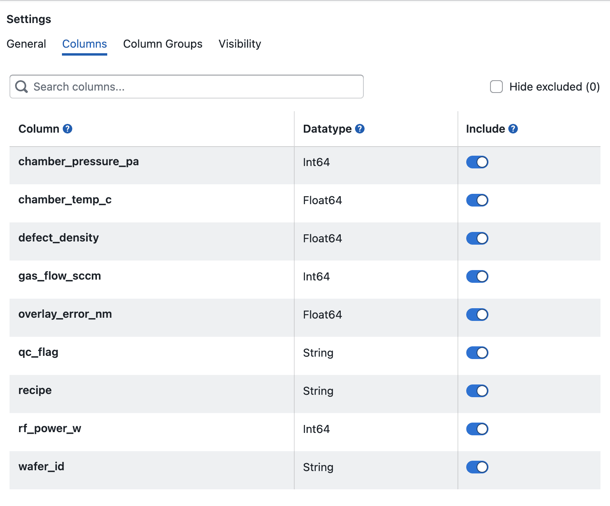Screen dimensions: 610x506
Task: Select the chamber_temp_c column name
Action: 65,200
